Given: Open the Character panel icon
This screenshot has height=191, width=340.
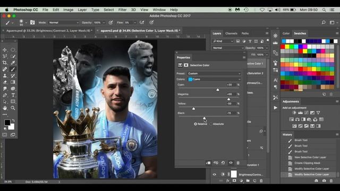Looking at the screenshot, I should tap(275, 80).
